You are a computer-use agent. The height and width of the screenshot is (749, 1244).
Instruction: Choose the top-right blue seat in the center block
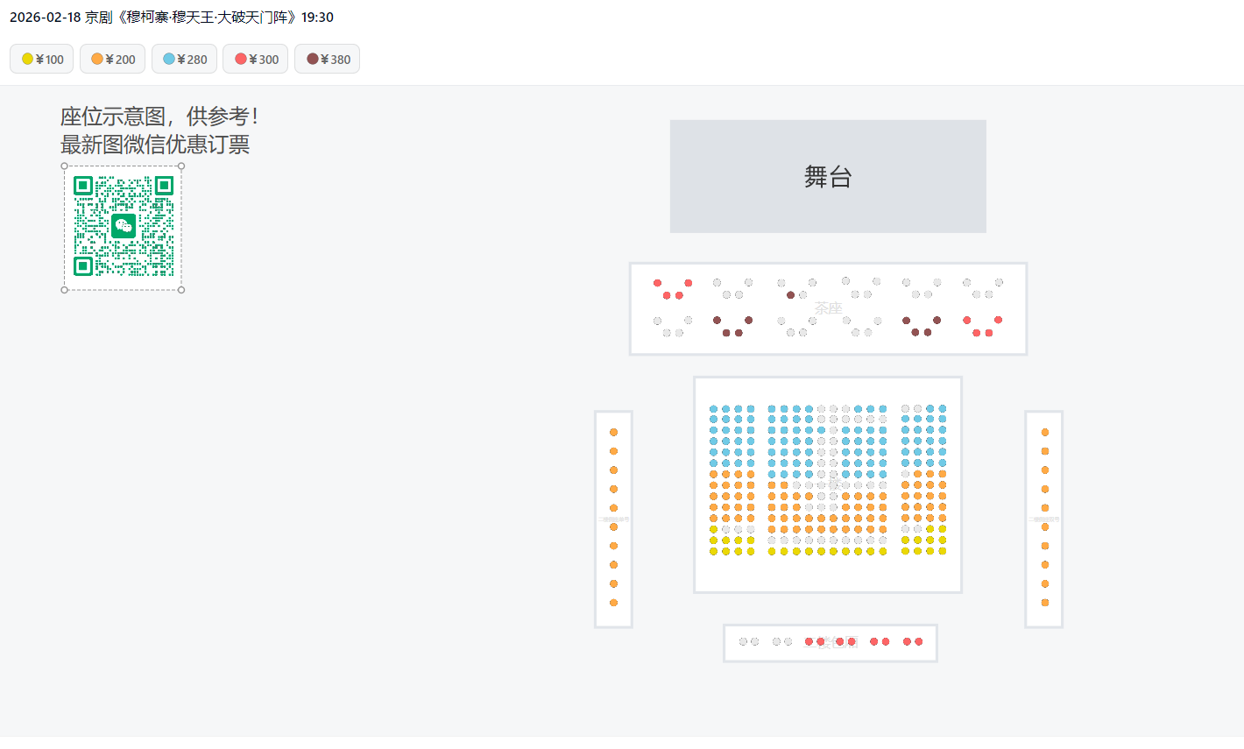pos(943,409)
